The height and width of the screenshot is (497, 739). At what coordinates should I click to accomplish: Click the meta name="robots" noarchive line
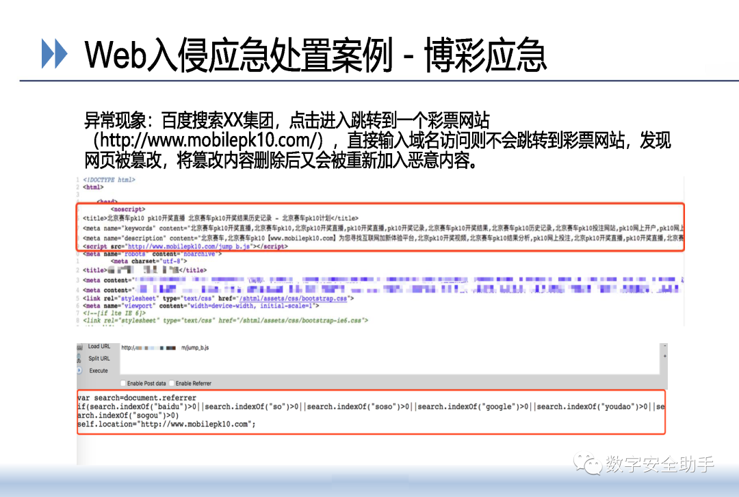[x=152, y=254]
